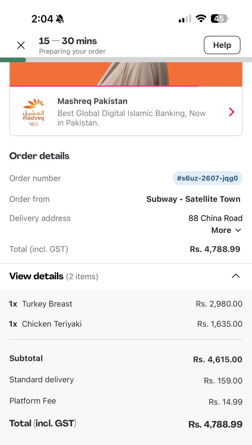The height and width of the screenshot is (445, 252).
Task: Tap the View details heading
Action: 36,276
